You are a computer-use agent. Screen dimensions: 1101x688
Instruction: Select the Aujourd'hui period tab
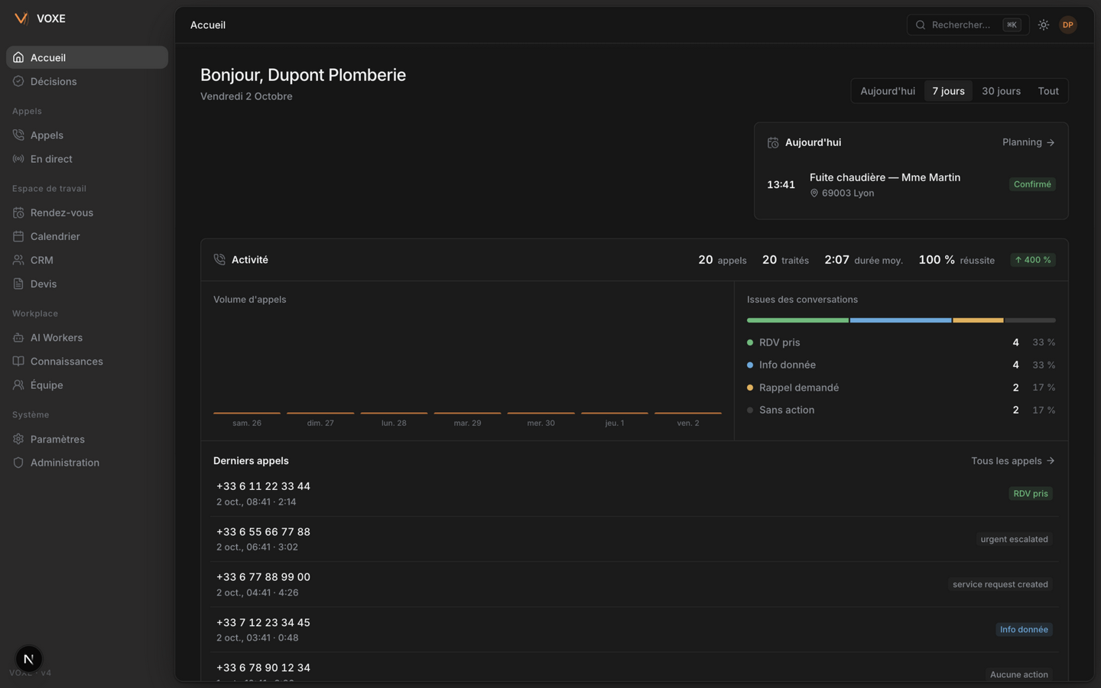click(x=888, y=91)
